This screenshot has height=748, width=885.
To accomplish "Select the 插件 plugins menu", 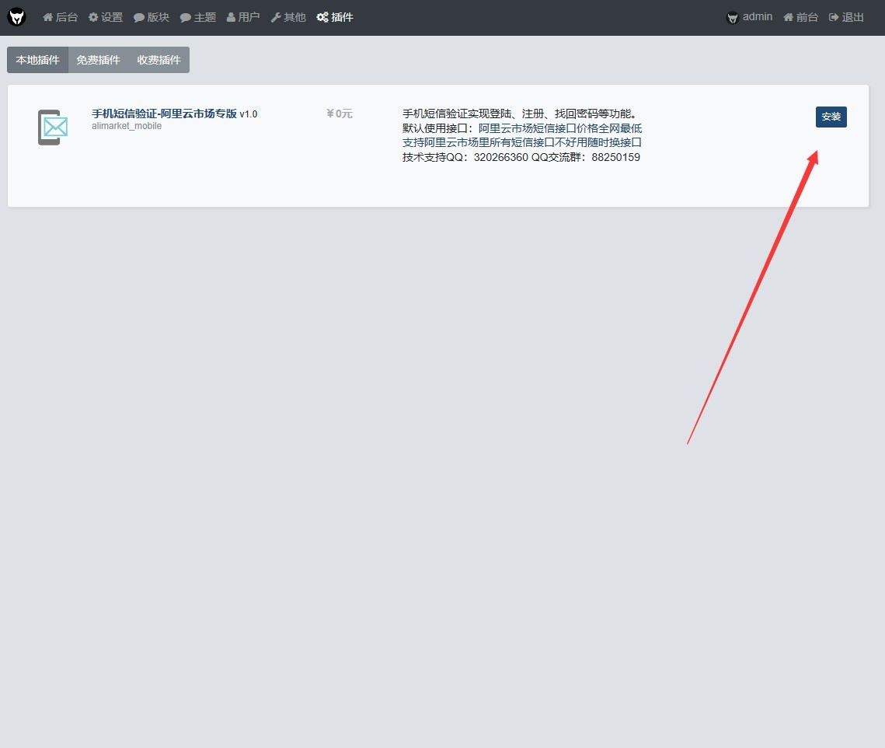I will tap(335, 18).
